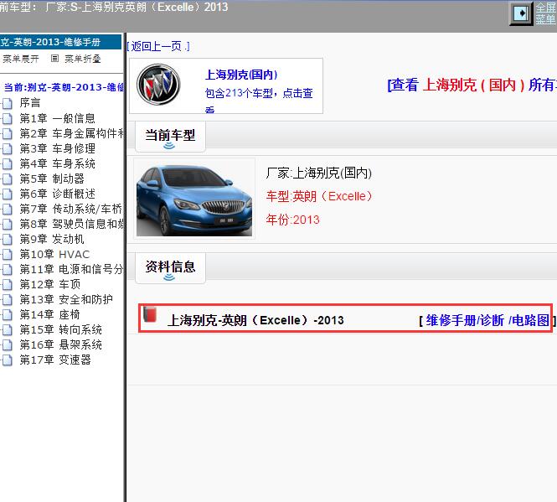Click the page icon beside 第10章 HVAC

[8, 255]
